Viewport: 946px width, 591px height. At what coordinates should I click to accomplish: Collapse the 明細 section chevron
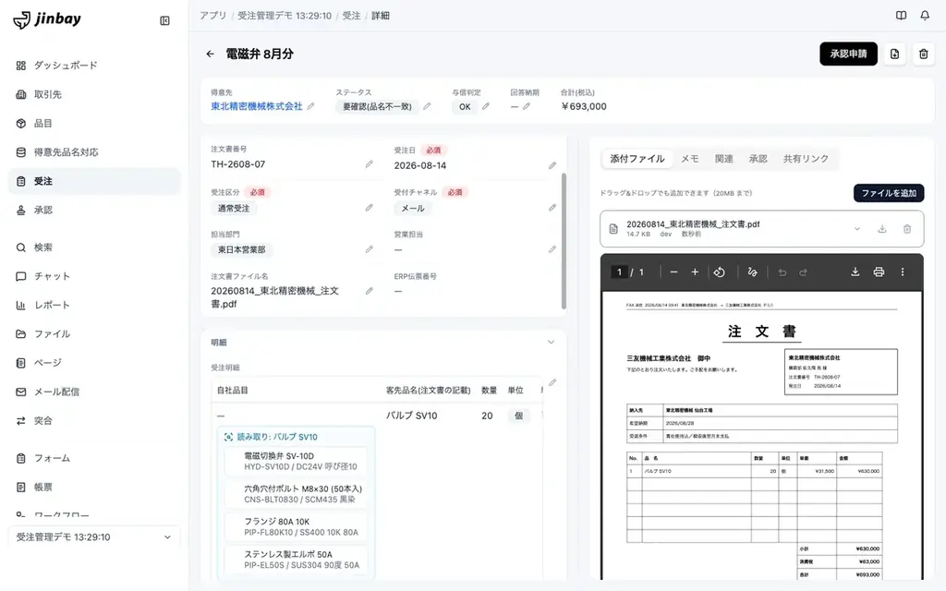point(551,342)
